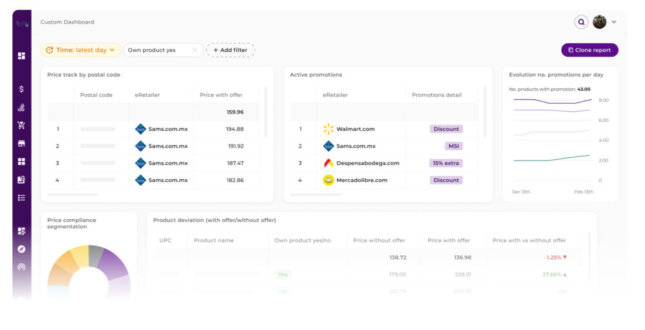Image resolution: width=645 pixels, height=330 pixels.
Task: Click the search magnifier icon in the header
Action: point(581,22)
